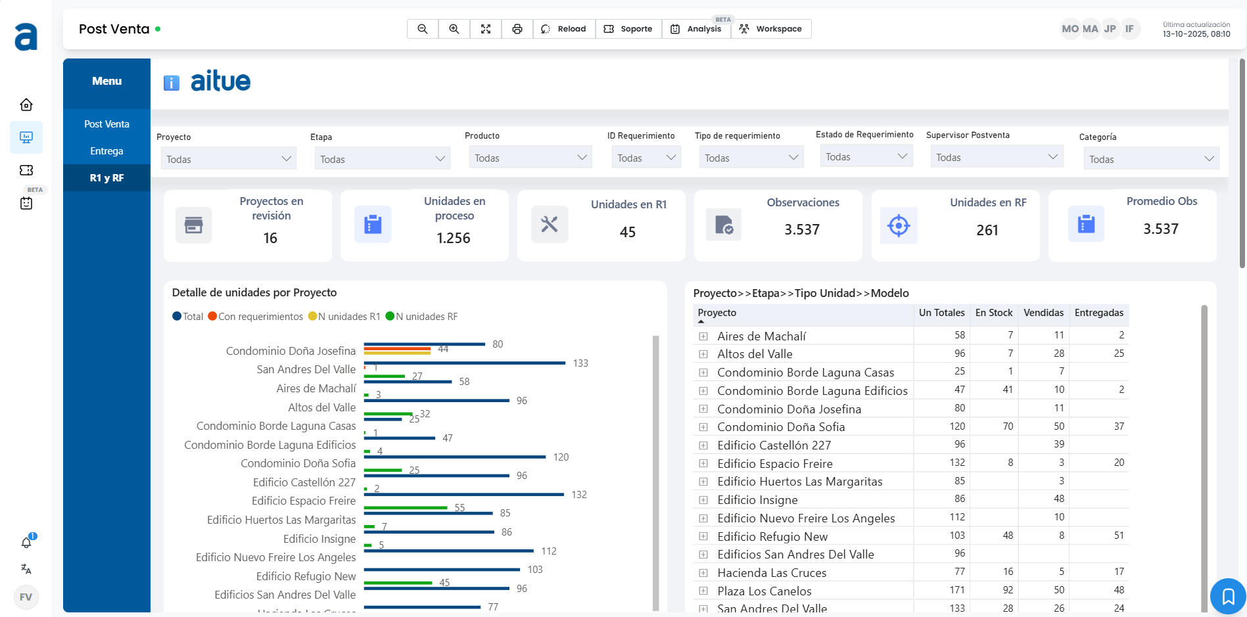The image size is (1247, 617).
Task: Open the home icon in left sidebar
Action: coord(26,105)
